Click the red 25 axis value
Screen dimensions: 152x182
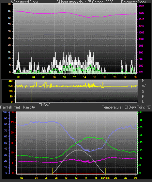coord(12,122)
